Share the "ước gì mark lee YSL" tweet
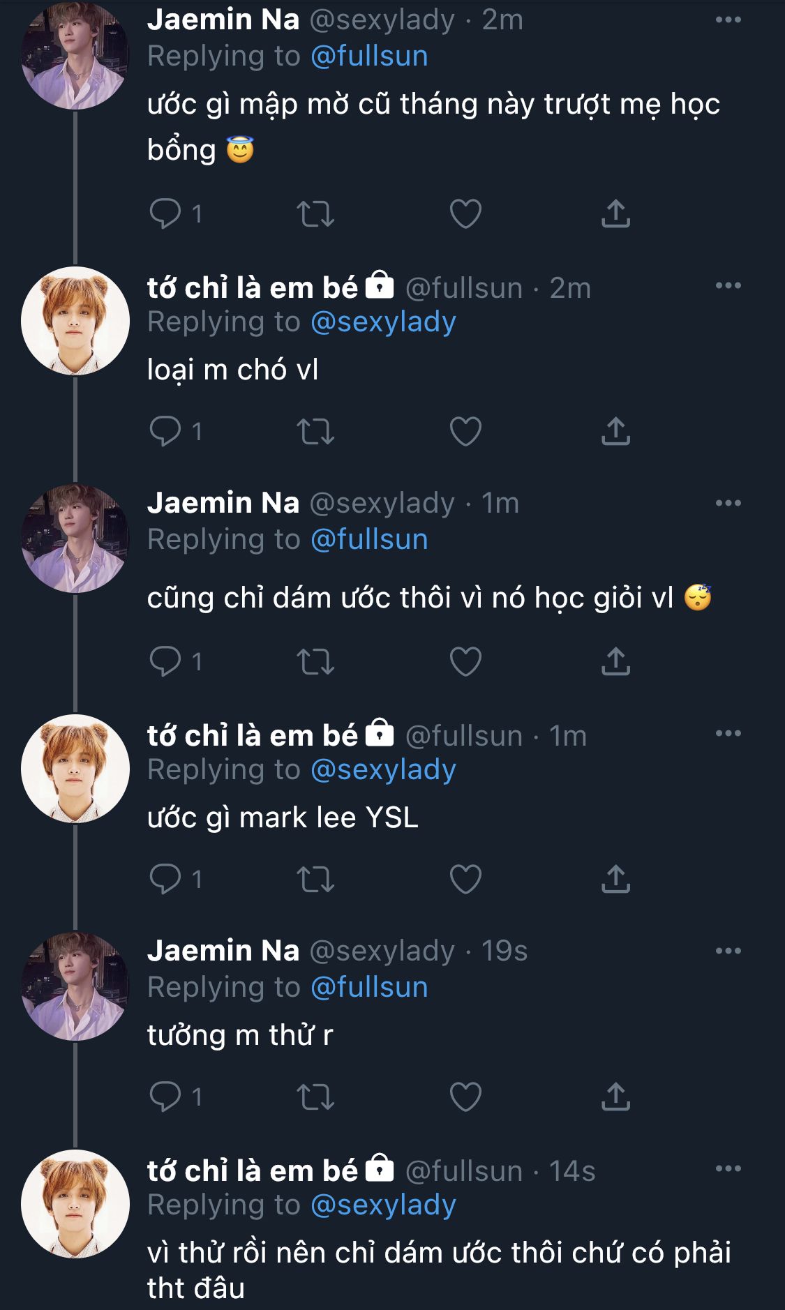Viewport: 785px width, 1310px height. pos(615,879)
